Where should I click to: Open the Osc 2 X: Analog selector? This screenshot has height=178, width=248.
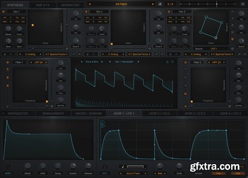click(113, 54)
